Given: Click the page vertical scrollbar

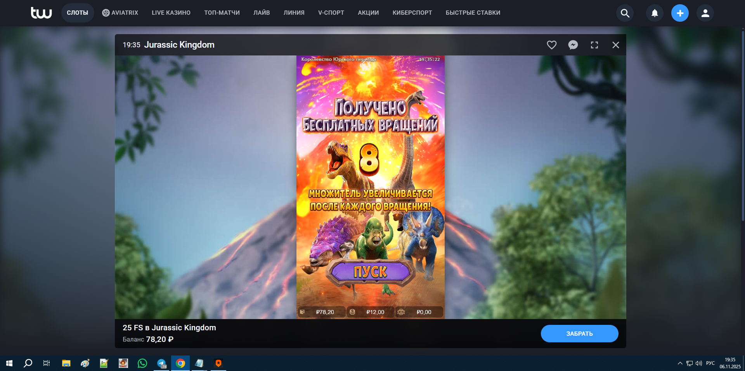Looking at the screenshot, I should coord(743,124).
